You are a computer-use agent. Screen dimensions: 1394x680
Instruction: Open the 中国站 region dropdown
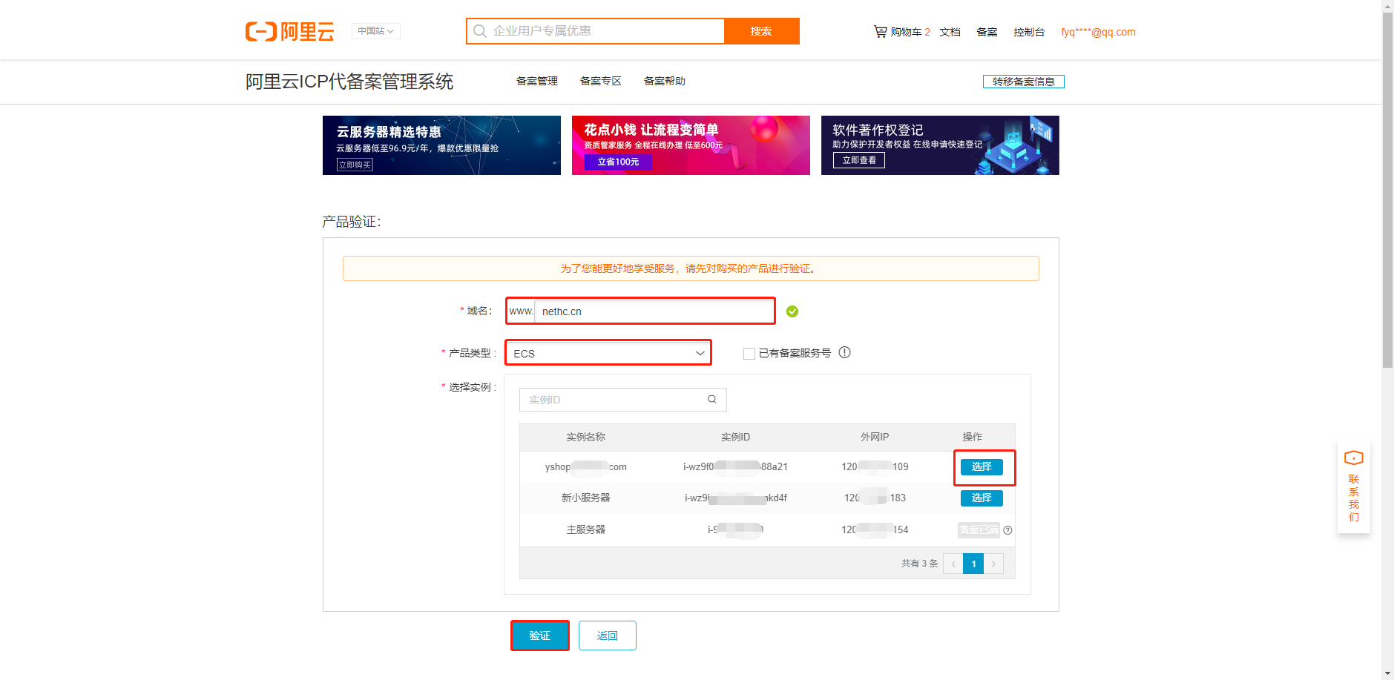point(375,31)
